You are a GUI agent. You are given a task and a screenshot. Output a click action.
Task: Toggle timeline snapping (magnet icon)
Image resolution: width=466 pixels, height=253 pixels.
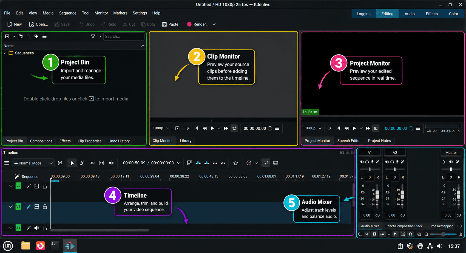[x=410, y=234]
